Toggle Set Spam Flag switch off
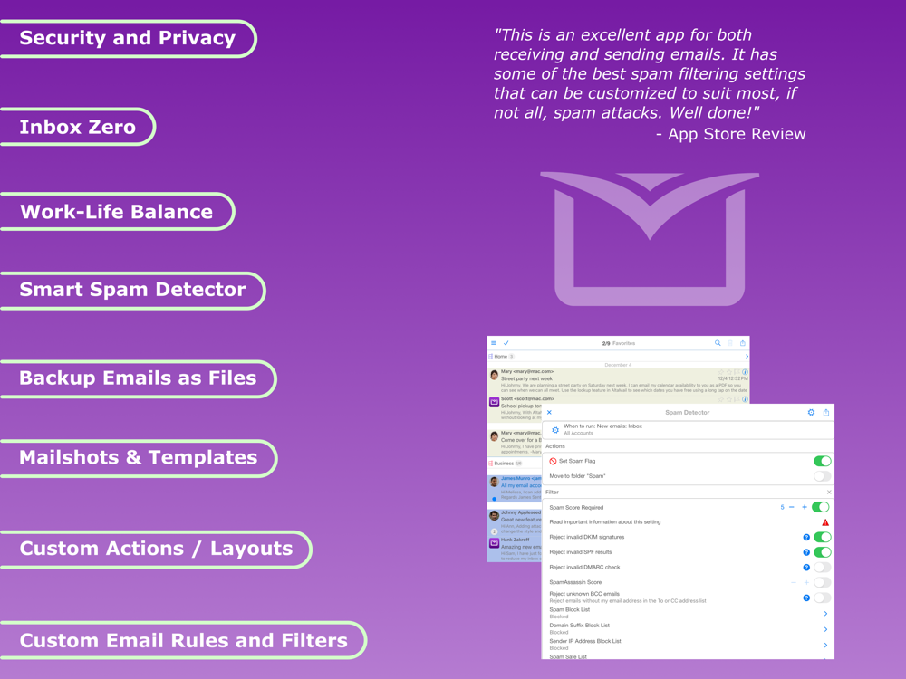 coord(823,462)
